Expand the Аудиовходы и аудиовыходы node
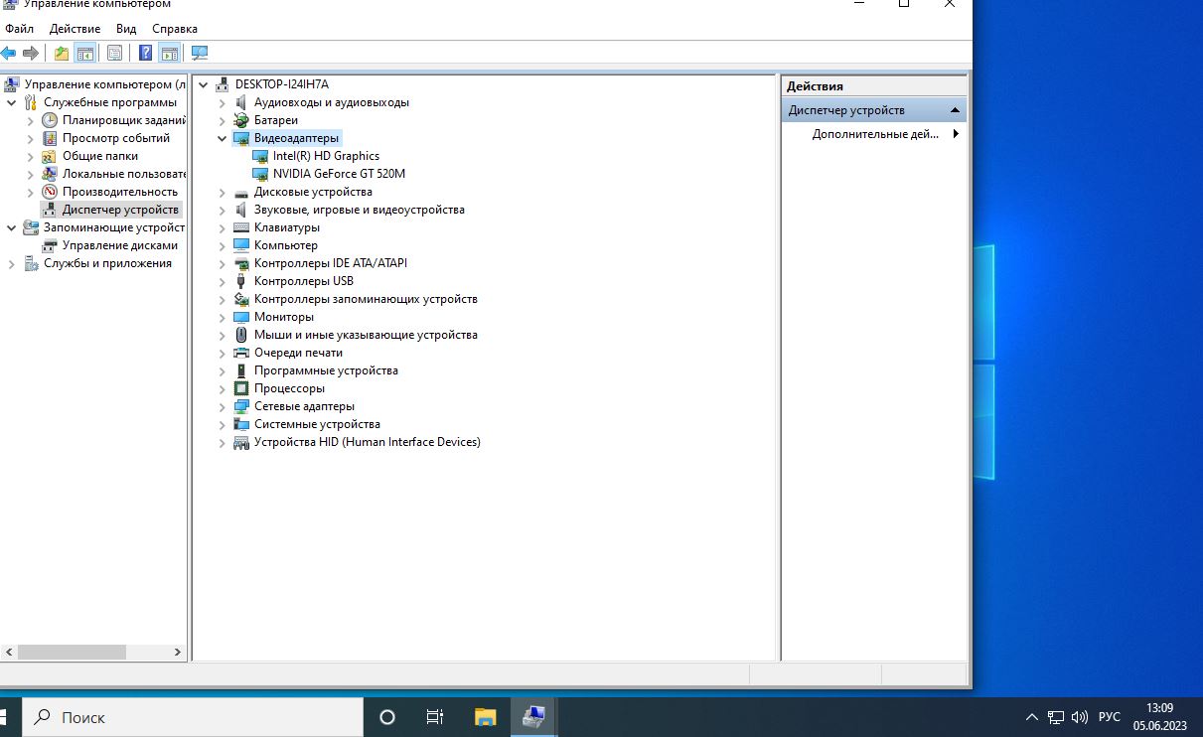Viewport: 1203px width, 737px height. pyautogui.click(x=223, y=102)
